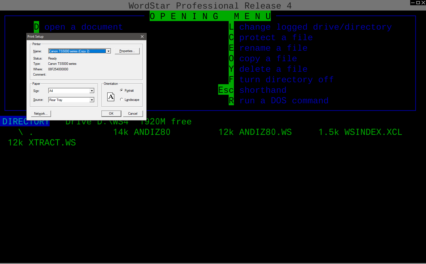Image resolution: width=426 pixels, height=264 pixels.
Task: Click the WSINDEX.XCL file entry
Action: pos(373,132)
